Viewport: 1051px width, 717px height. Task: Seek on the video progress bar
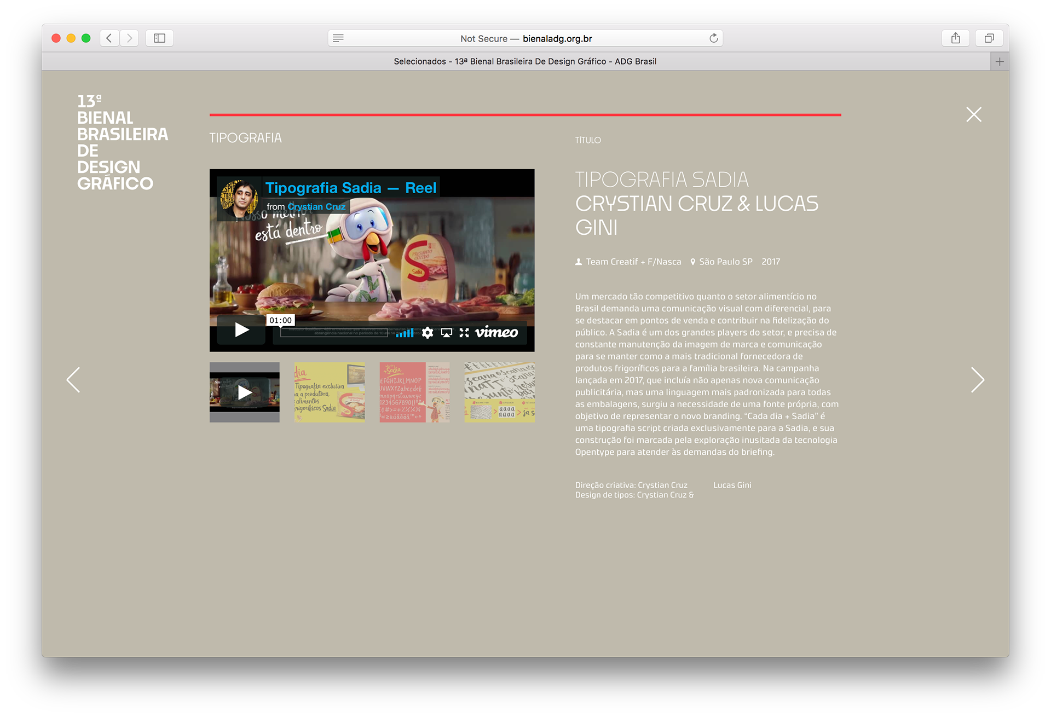click(x=334, y=333)
